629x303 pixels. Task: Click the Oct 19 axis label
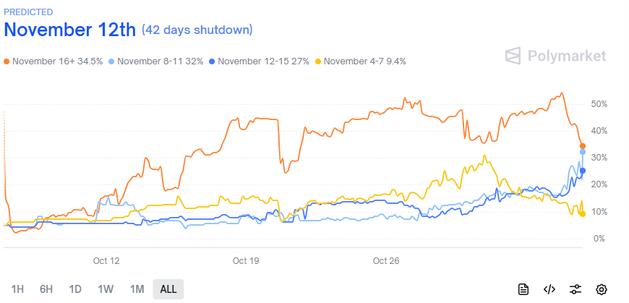pyautogui.click(x=246, y=260)
